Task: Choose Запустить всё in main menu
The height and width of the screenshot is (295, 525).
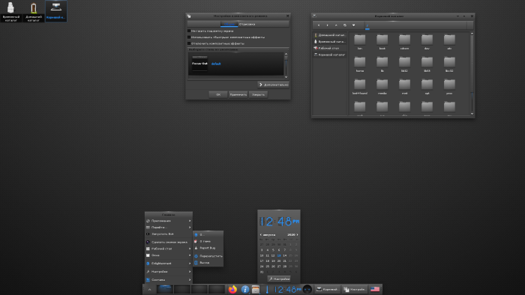Action: pyautogui.click(x=169, y=234)
